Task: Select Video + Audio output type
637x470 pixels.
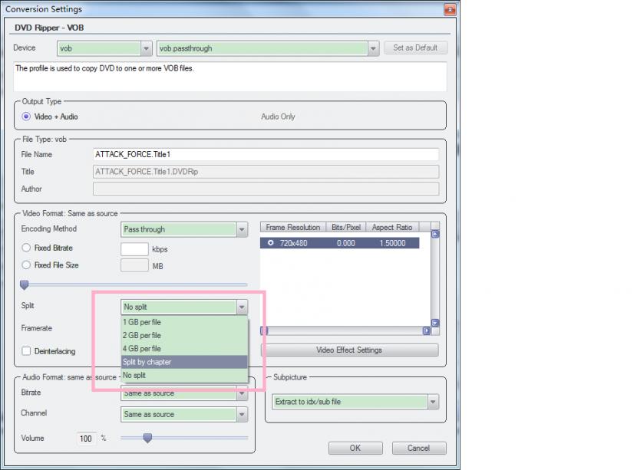Action: pos(27,117)
